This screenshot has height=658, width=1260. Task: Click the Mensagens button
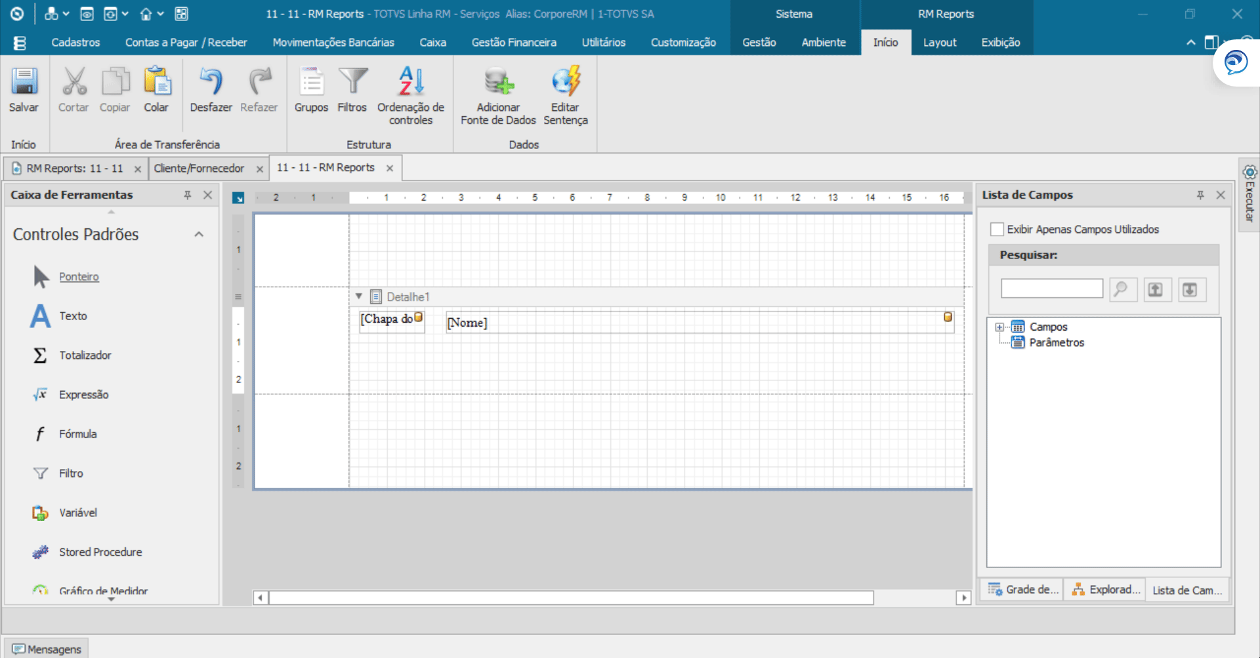(47, 649)
